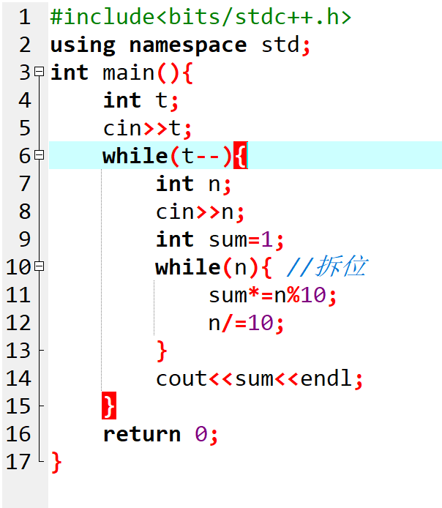442x508 pixels.
Task: Collapse the main function fold on line 3
Action: 40,71
